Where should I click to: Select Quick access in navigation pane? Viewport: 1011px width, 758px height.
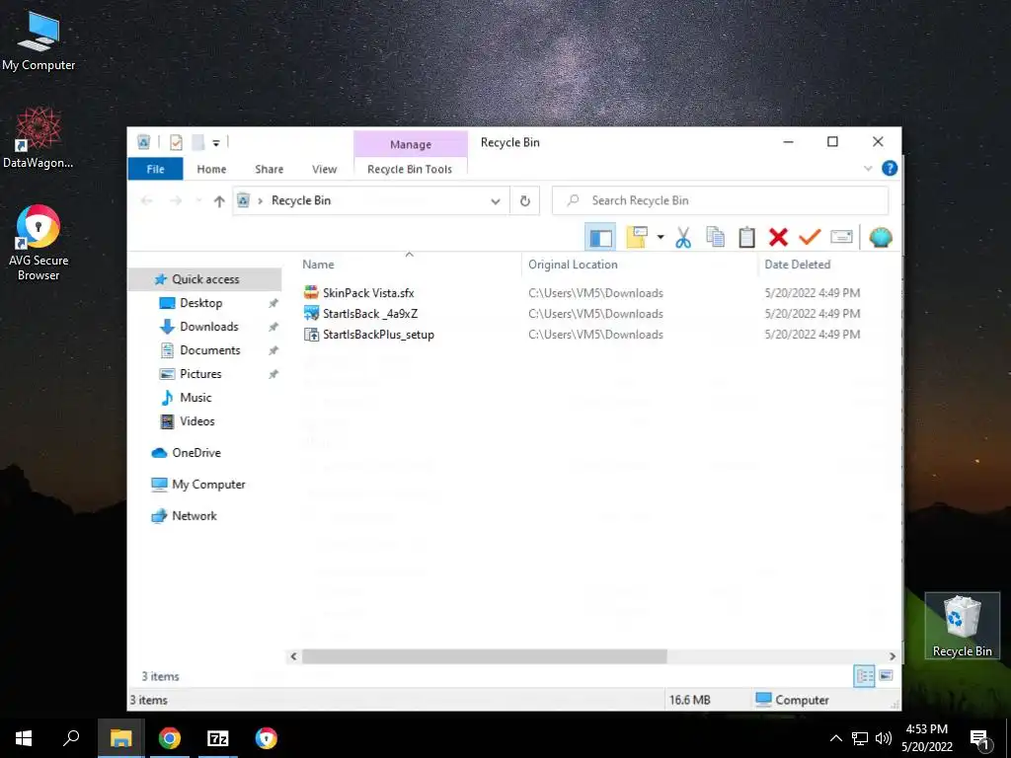pos(205,279)
